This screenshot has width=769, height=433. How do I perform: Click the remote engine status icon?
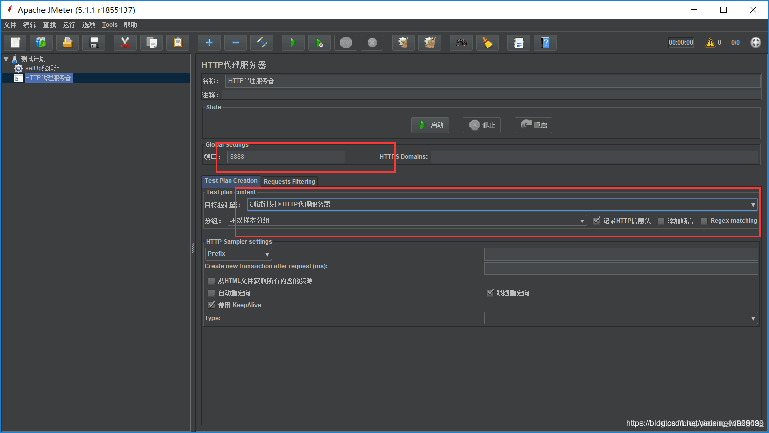tap(755, 42)
